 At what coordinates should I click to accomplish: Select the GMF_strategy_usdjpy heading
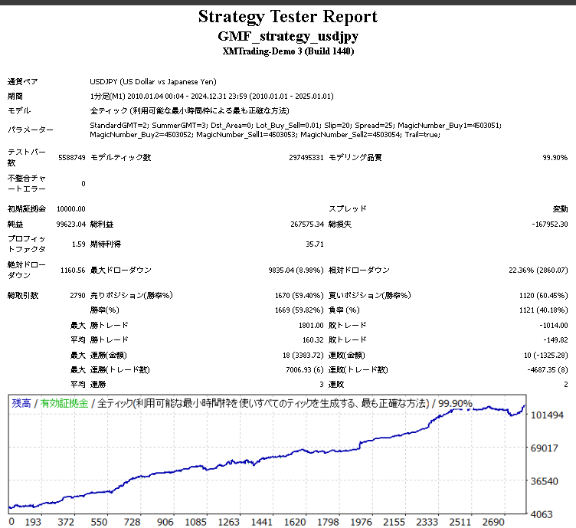[287, 36]
